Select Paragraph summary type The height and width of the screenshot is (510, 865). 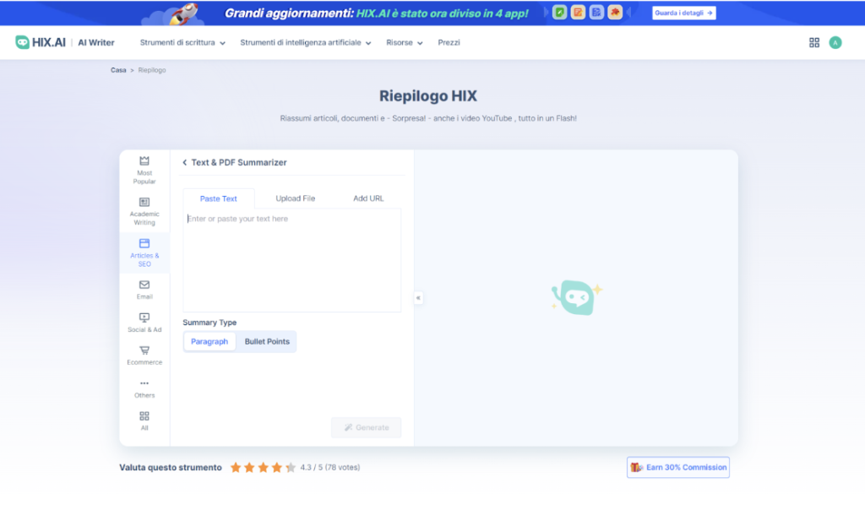point(209,342)
